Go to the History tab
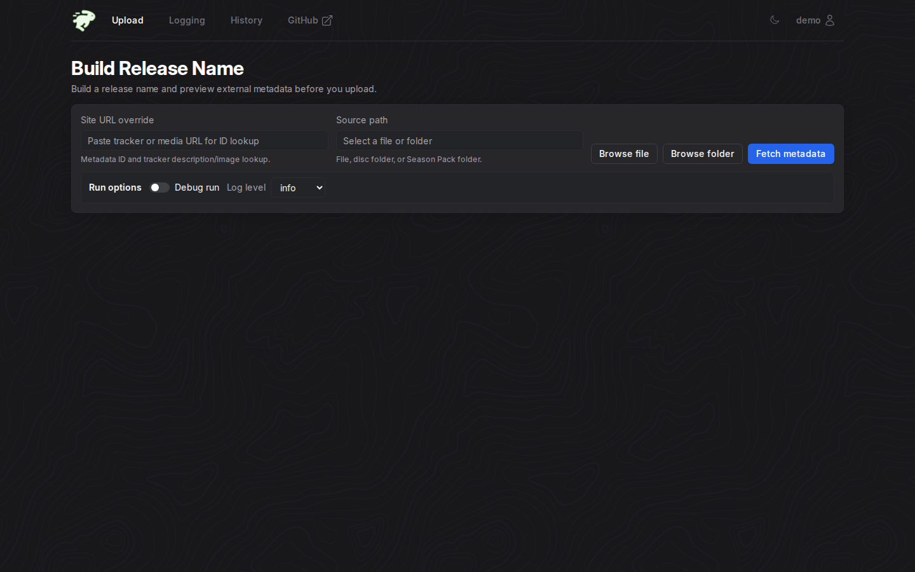 coord(247,20)
